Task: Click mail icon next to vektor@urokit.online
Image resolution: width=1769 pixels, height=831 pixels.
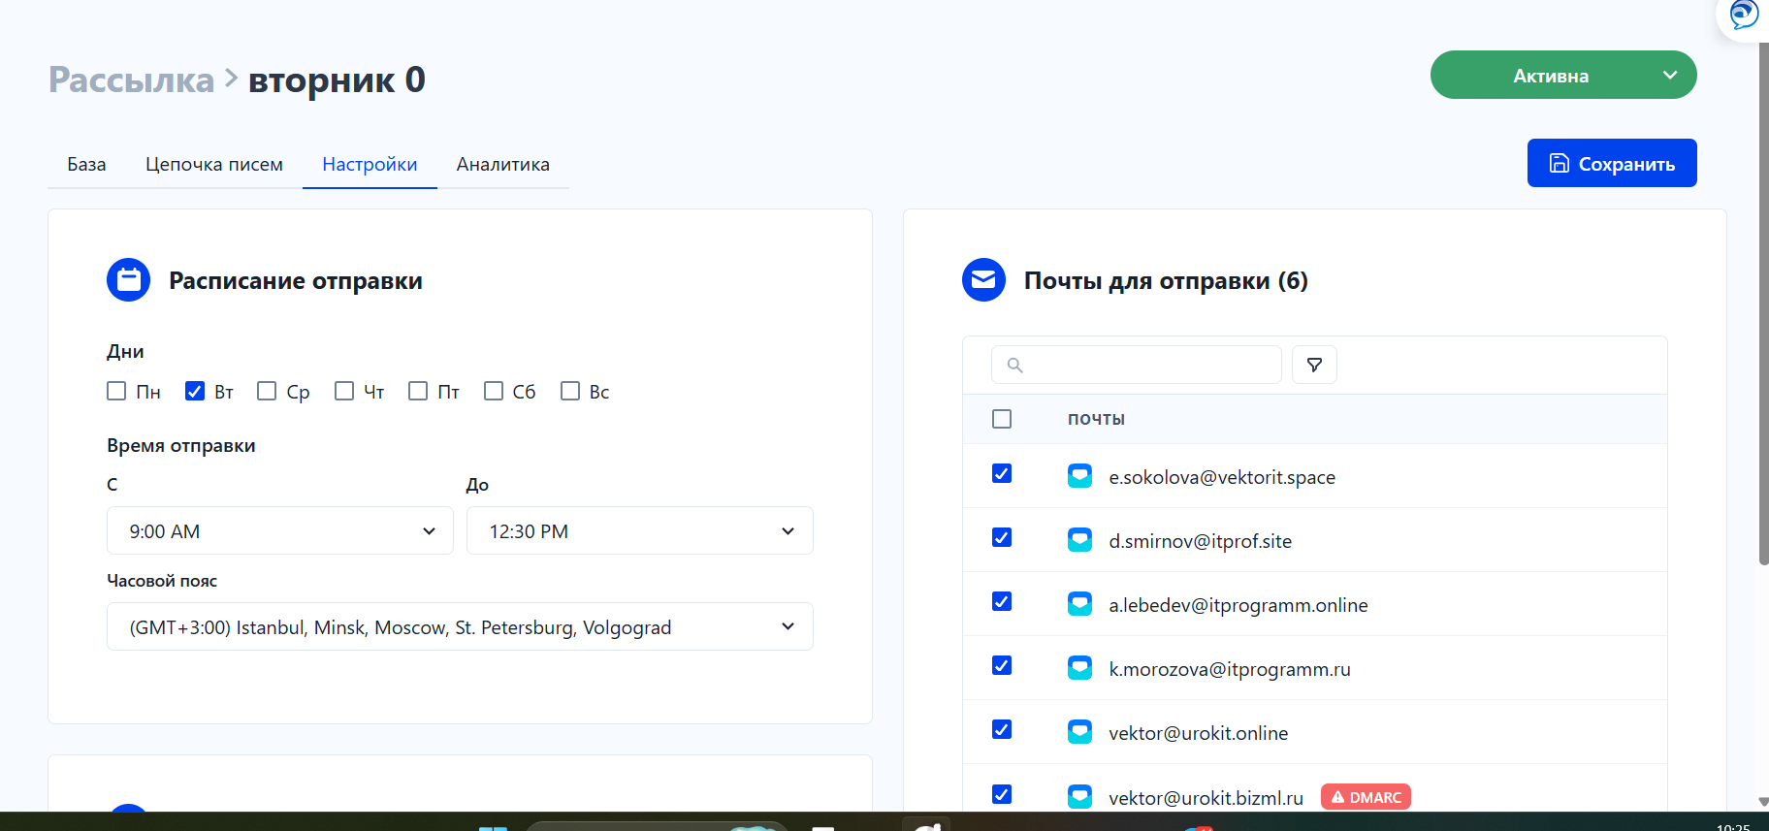Action: coord(1079,732)
